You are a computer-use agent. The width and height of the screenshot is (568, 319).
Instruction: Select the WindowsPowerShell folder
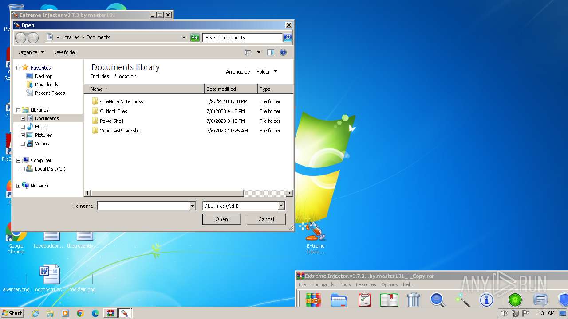pos(121,131)
